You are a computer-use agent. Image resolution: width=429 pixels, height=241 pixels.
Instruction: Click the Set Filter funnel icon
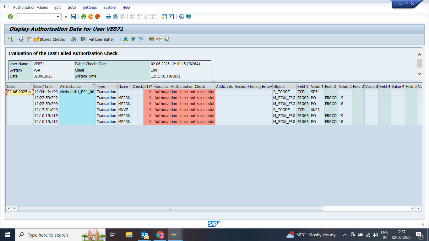(x=141, y=39)
